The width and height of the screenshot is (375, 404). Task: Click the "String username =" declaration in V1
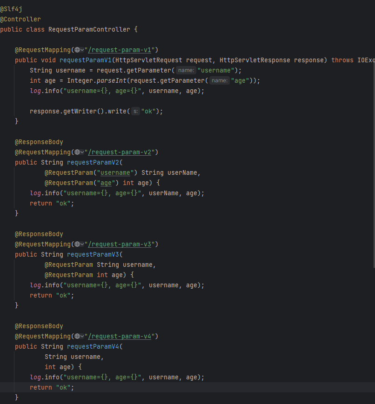[61, 70]
